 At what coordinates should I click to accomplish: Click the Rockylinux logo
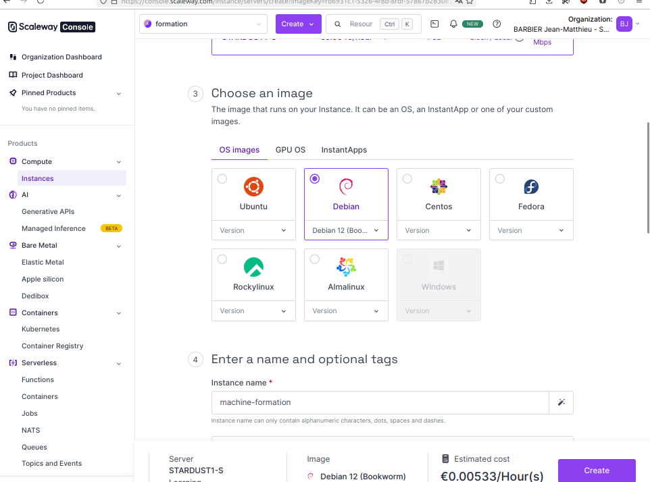253,267
